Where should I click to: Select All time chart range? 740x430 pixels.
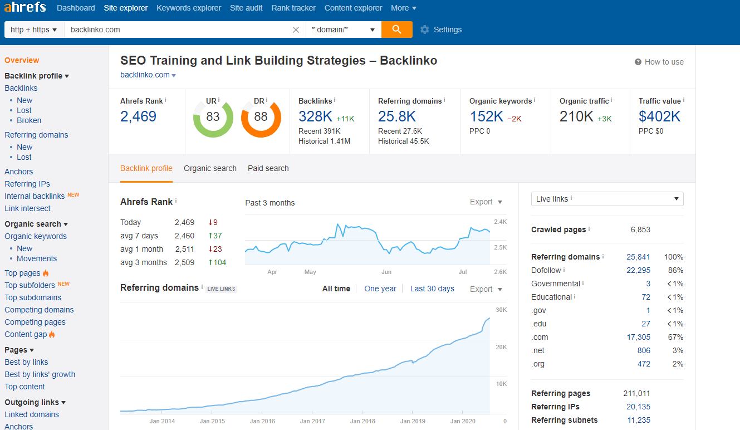[x=336, y=289]
